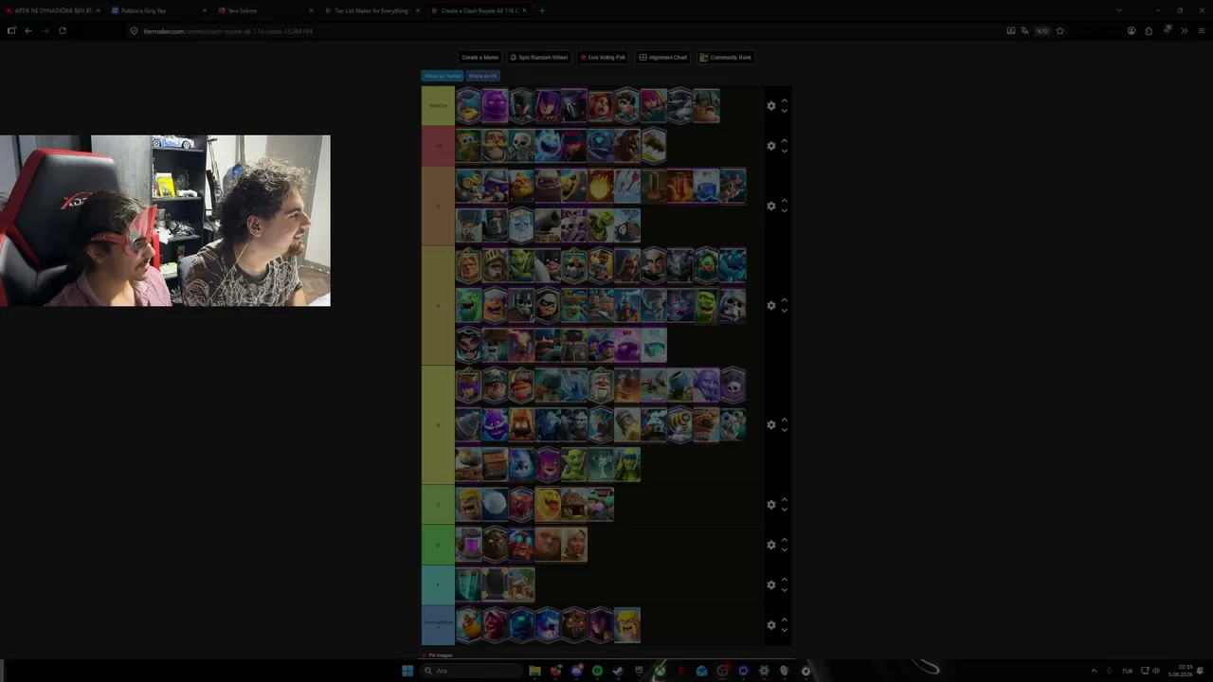Viewport: 1213px width, 682px height.
Task: Reload the tiermaker page
Action: 63,30
